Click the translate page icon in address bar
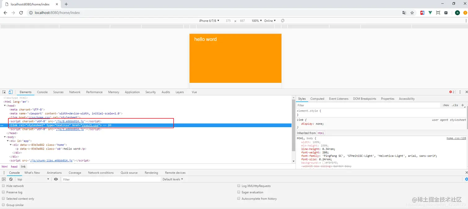 [404, 13]
